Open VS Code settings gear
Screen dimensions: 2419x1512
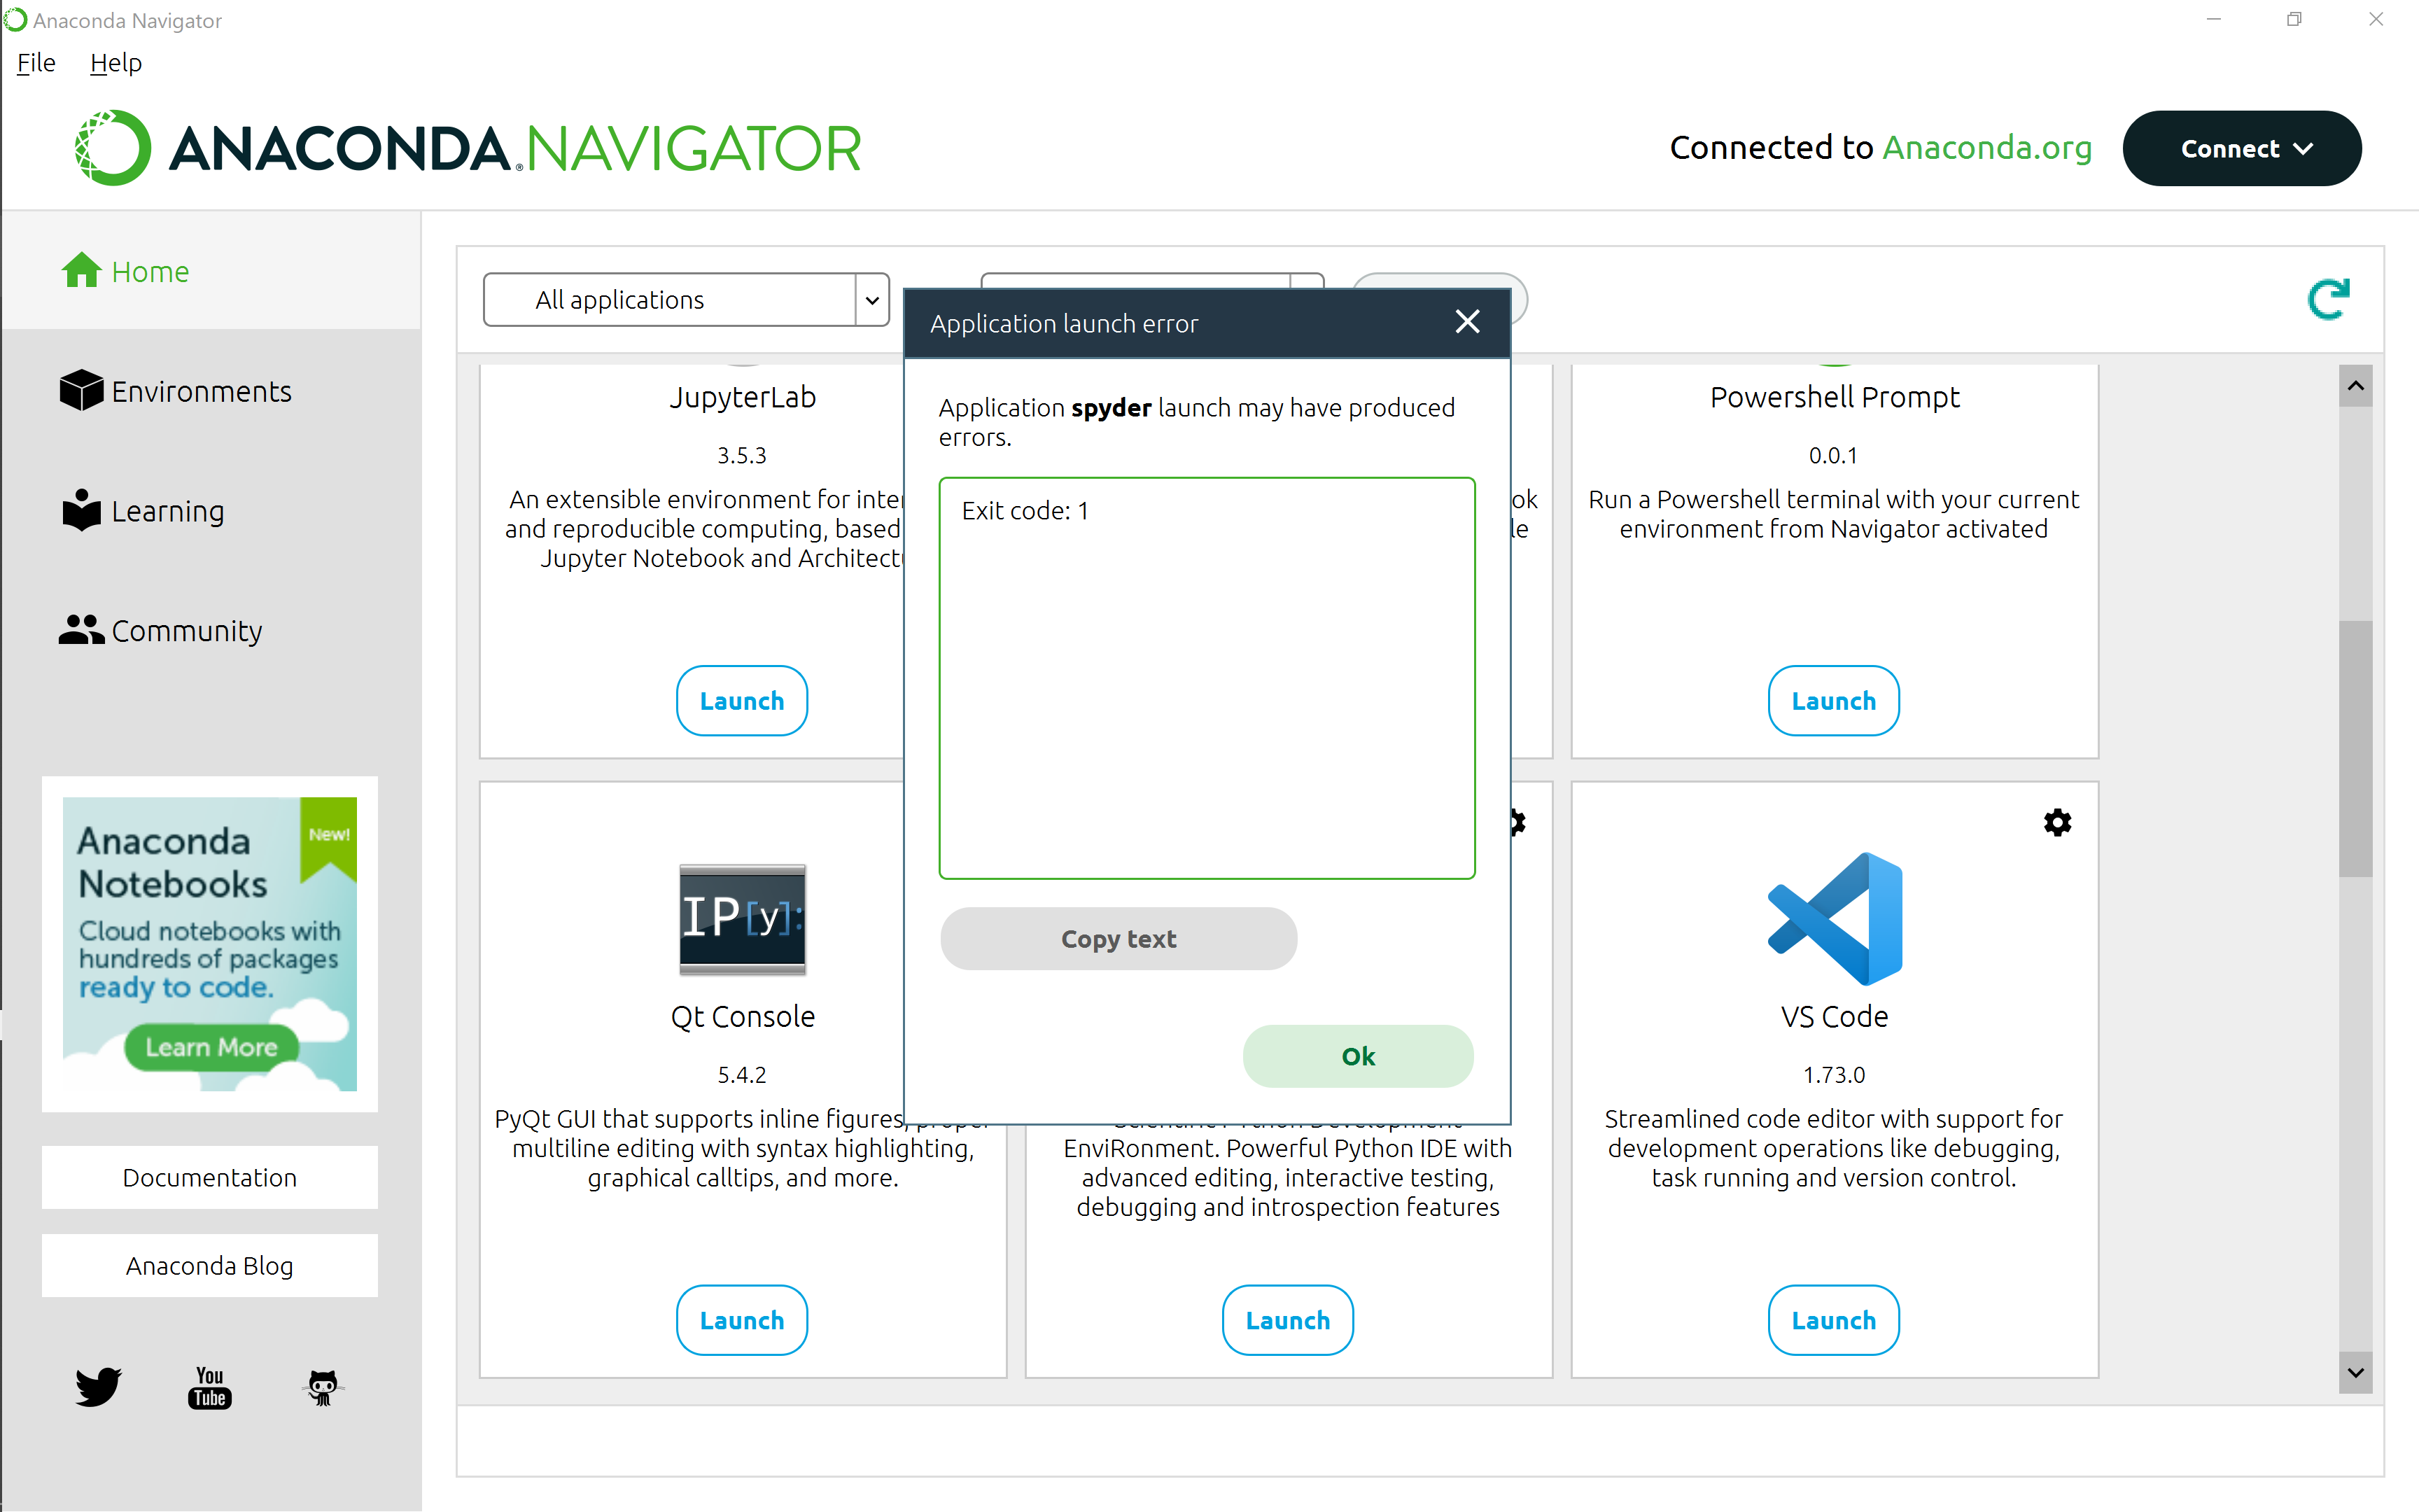pos(2057,822)
